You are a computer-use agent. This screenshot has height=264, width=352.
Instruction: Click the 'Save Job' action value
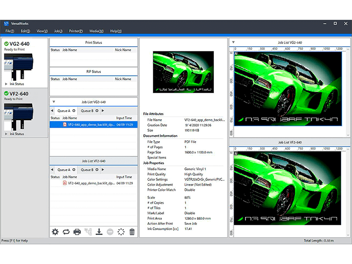point(191,224)
